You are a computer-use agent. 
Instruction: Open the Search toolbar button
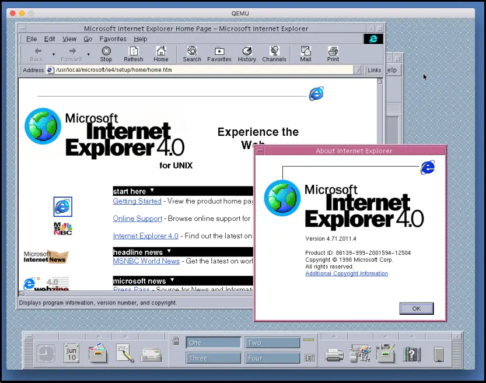[192, 54]
